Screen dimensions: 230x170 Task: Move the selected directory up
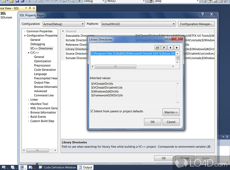177,48
